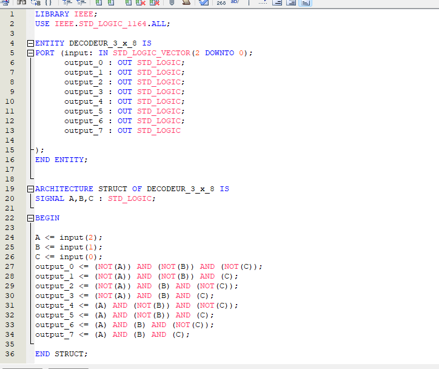The height and width of the screenshot is (369, 439).
Task: Collapse the BEGIN block fold marker
Action: 30,218
